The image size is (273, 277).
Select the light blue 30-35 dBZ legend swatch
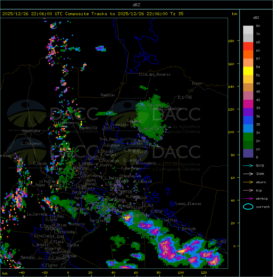248,129
